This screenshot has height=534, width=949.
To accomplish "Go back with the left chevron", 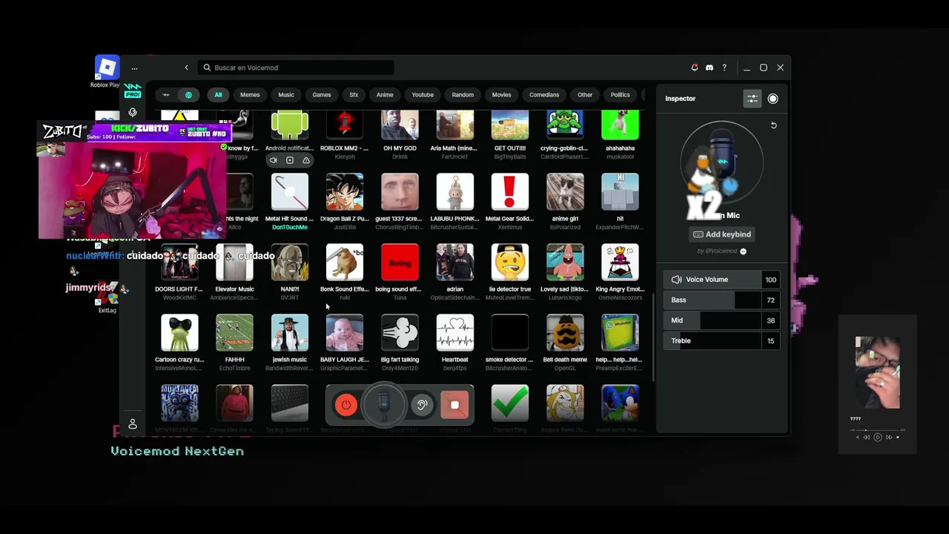I will pyautogui.click(x=186, y=67).
